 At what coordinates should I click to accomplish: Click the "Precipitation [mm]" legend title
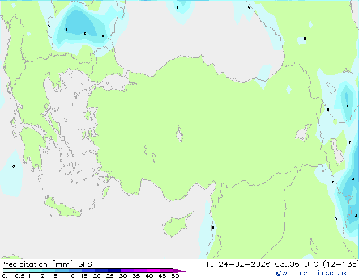tap(37, 264)
